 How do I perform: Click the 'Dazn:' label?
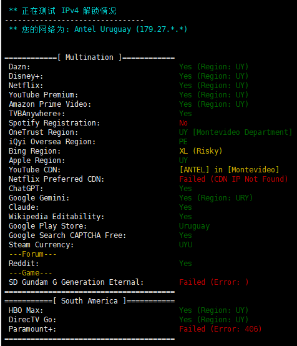pos(19,67)
